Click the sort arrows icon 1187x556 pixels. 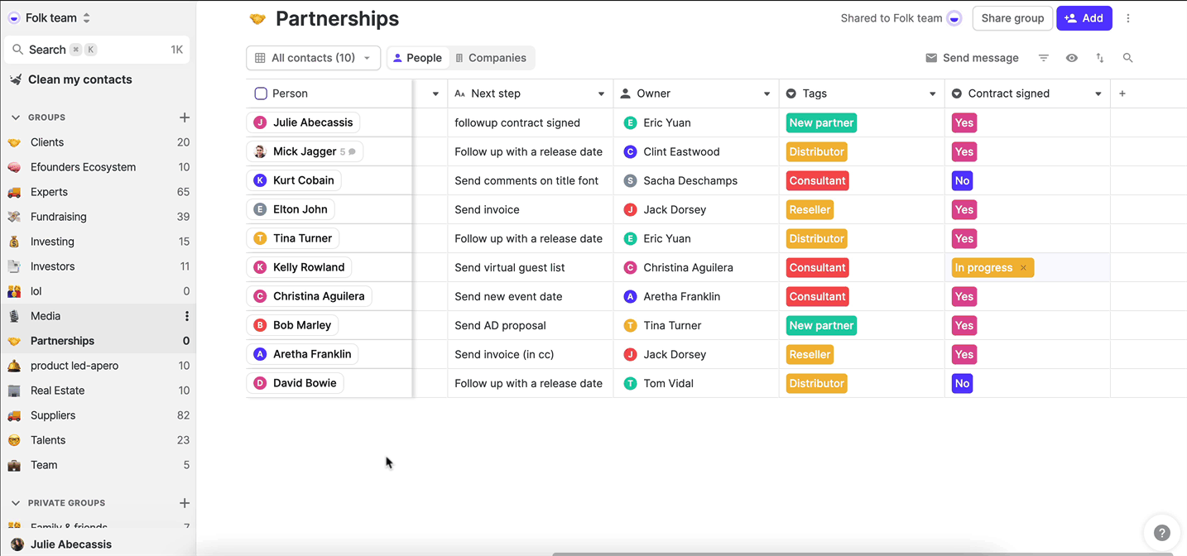coord(1100,58)
